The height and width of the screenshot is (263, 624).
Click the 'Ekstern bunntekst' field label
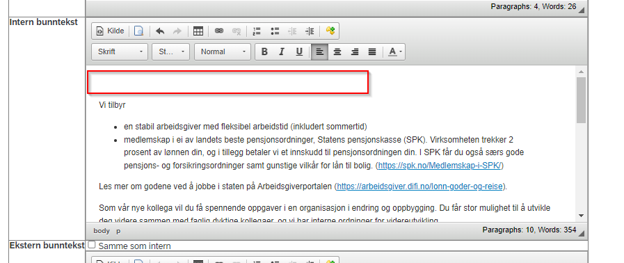(47, 245)
